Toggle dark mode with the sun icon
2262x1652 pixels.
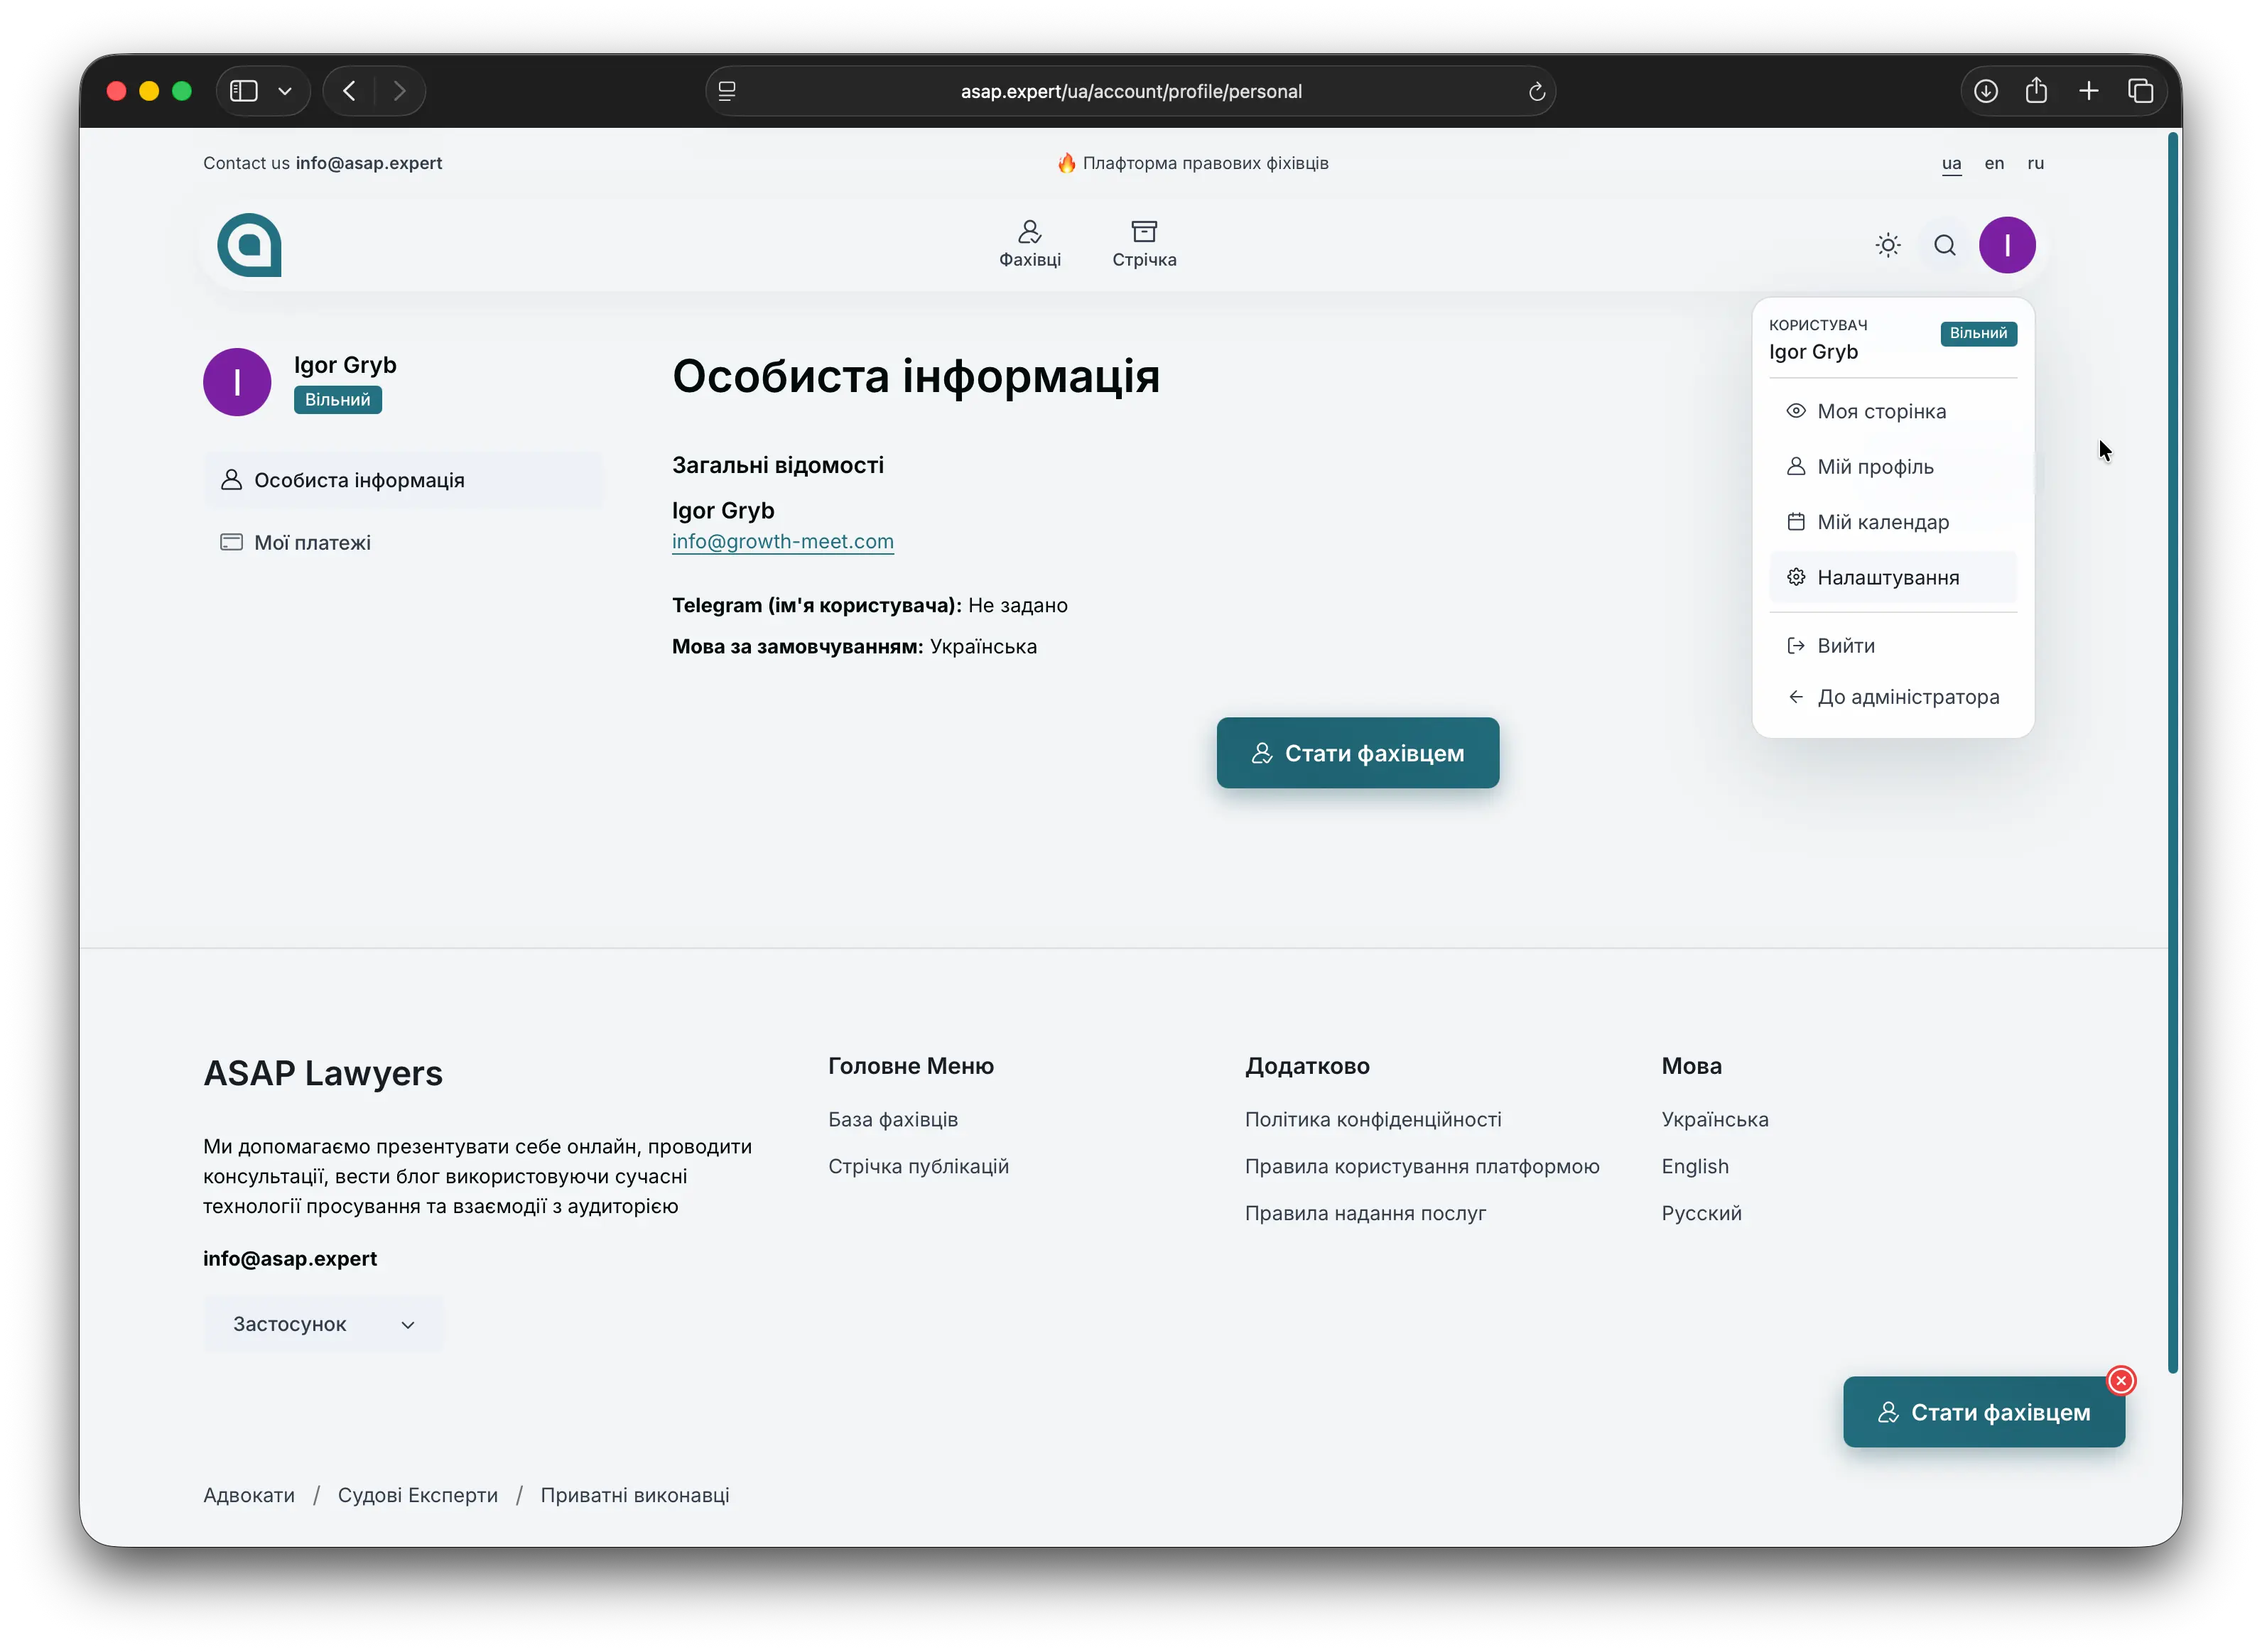tap(1887, 244)
